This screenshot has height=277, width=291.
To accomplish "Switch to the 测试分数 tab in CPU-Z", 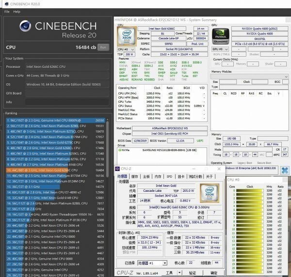I will point(195,177).
